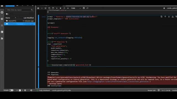Click the search magnifier in file filter

click(x=32, y=10)
